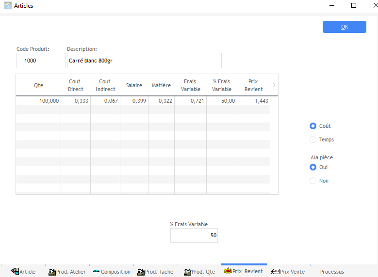
Task: Select Oui under Ala pièce
Action: [x=313, y=167]
